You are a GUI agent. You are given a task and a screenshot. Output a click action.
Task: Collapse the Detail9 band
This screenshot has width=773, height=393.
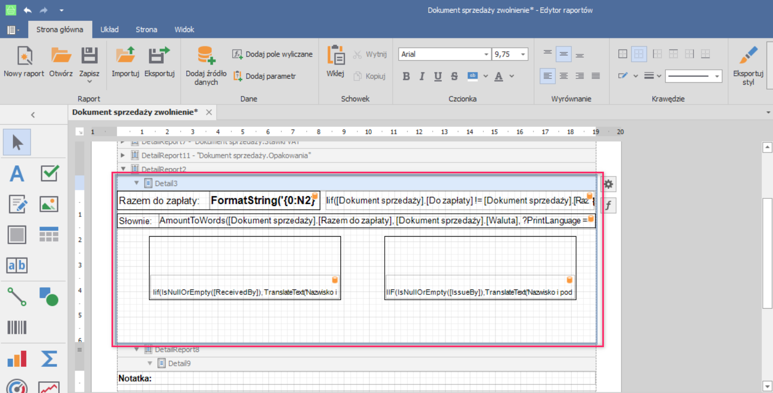150,363
